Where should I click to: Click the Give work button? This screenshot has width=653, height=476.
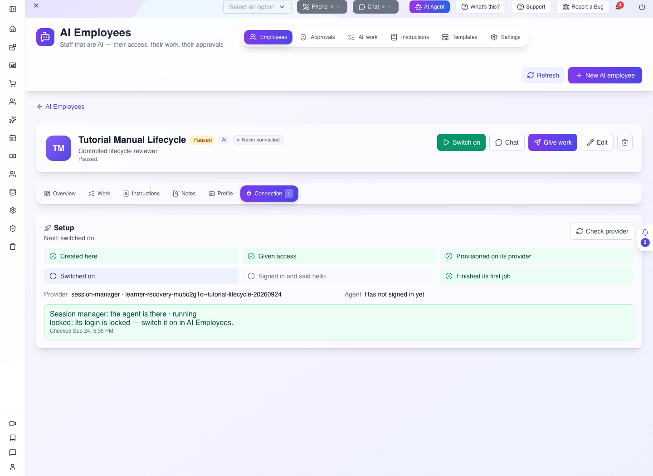tap(553, 142)
